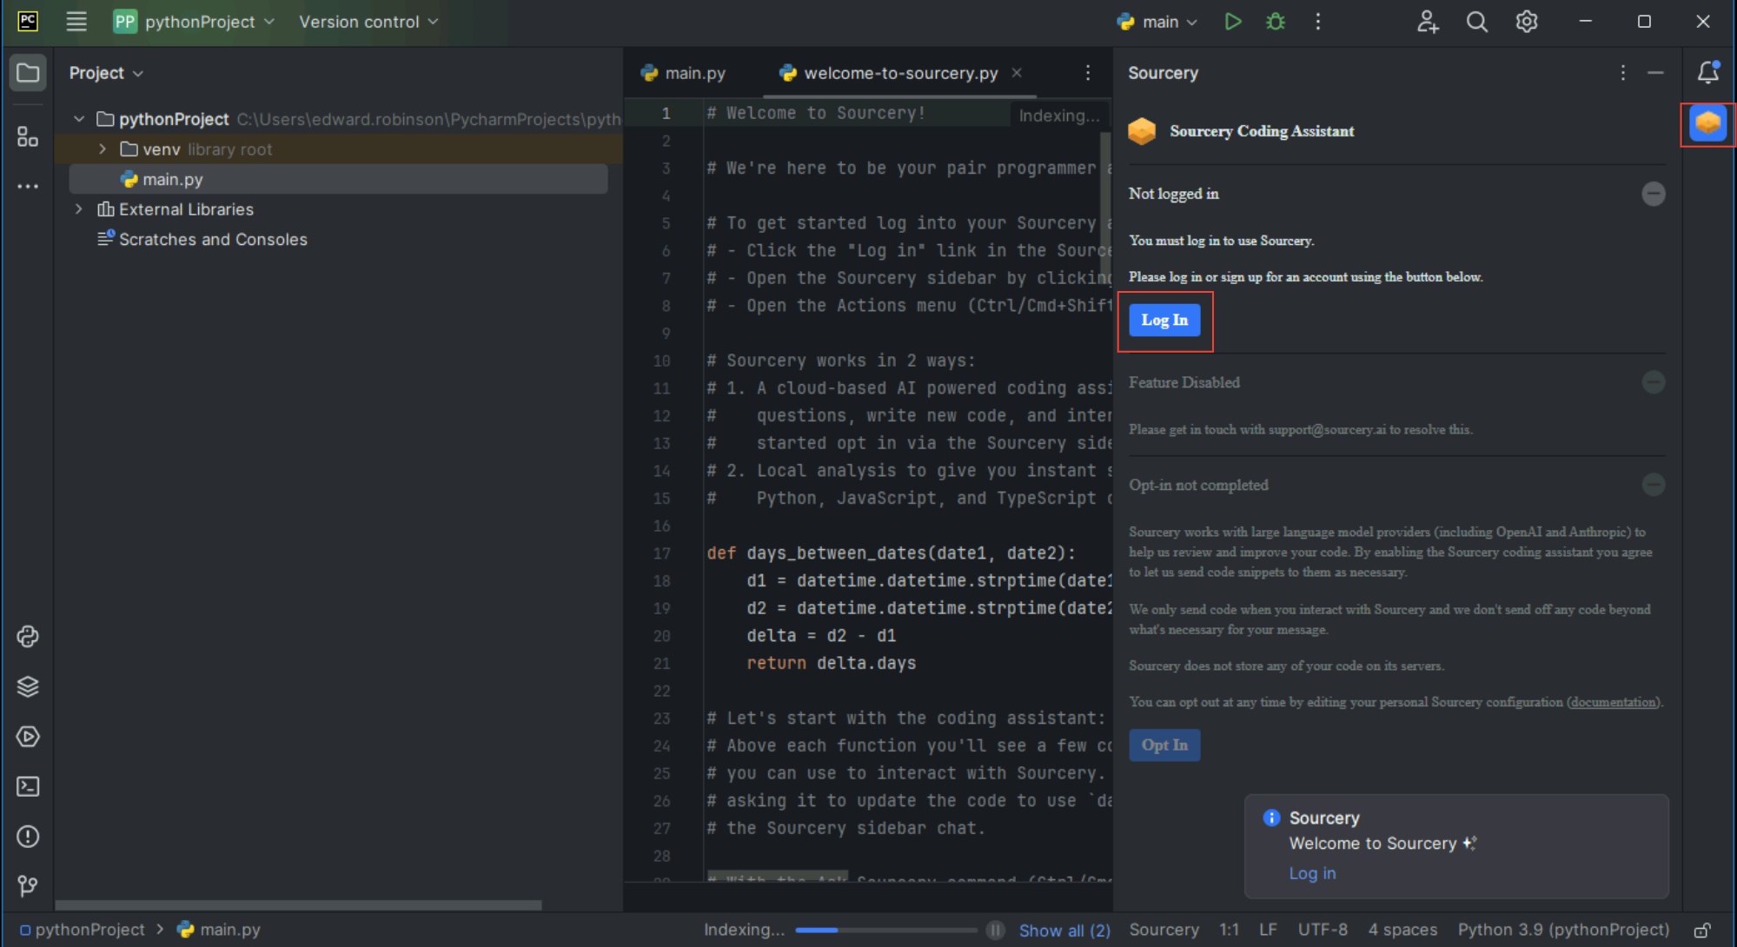
Task: Open Problems tool window
Action: [x=28, y=837]
